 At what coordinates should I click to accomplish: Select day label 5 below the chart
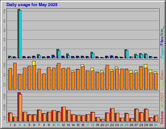(x=29, y=125)
